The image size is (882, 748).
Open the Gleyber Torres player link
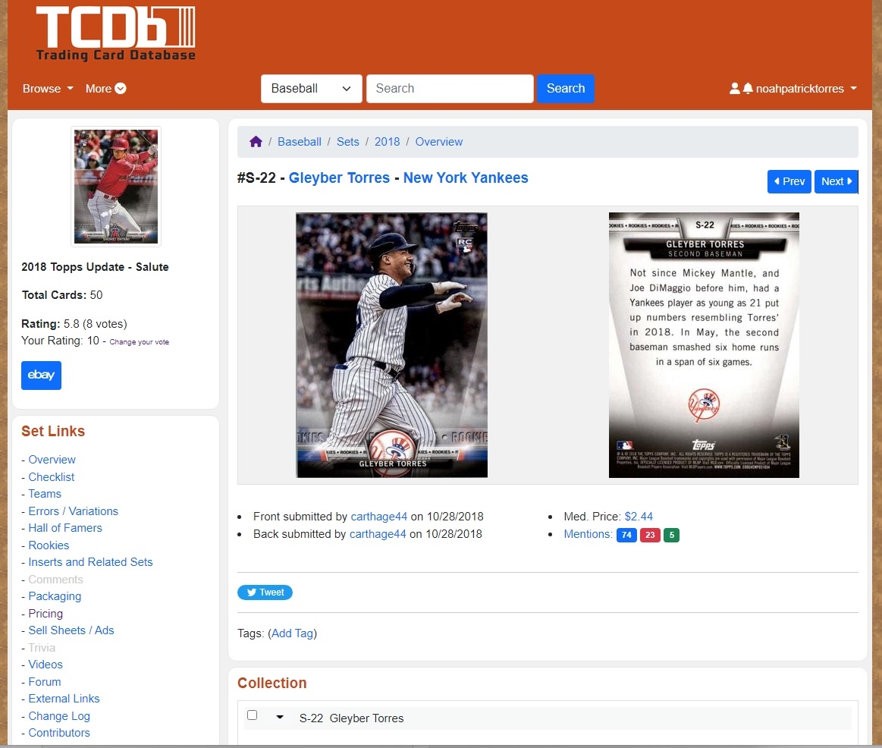click(339, 178)
